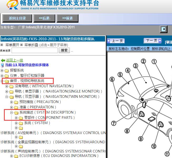This screenshot has height=158, width=172.
Task: Click the ECU诊断信息 folder icon
Action: 16,156
